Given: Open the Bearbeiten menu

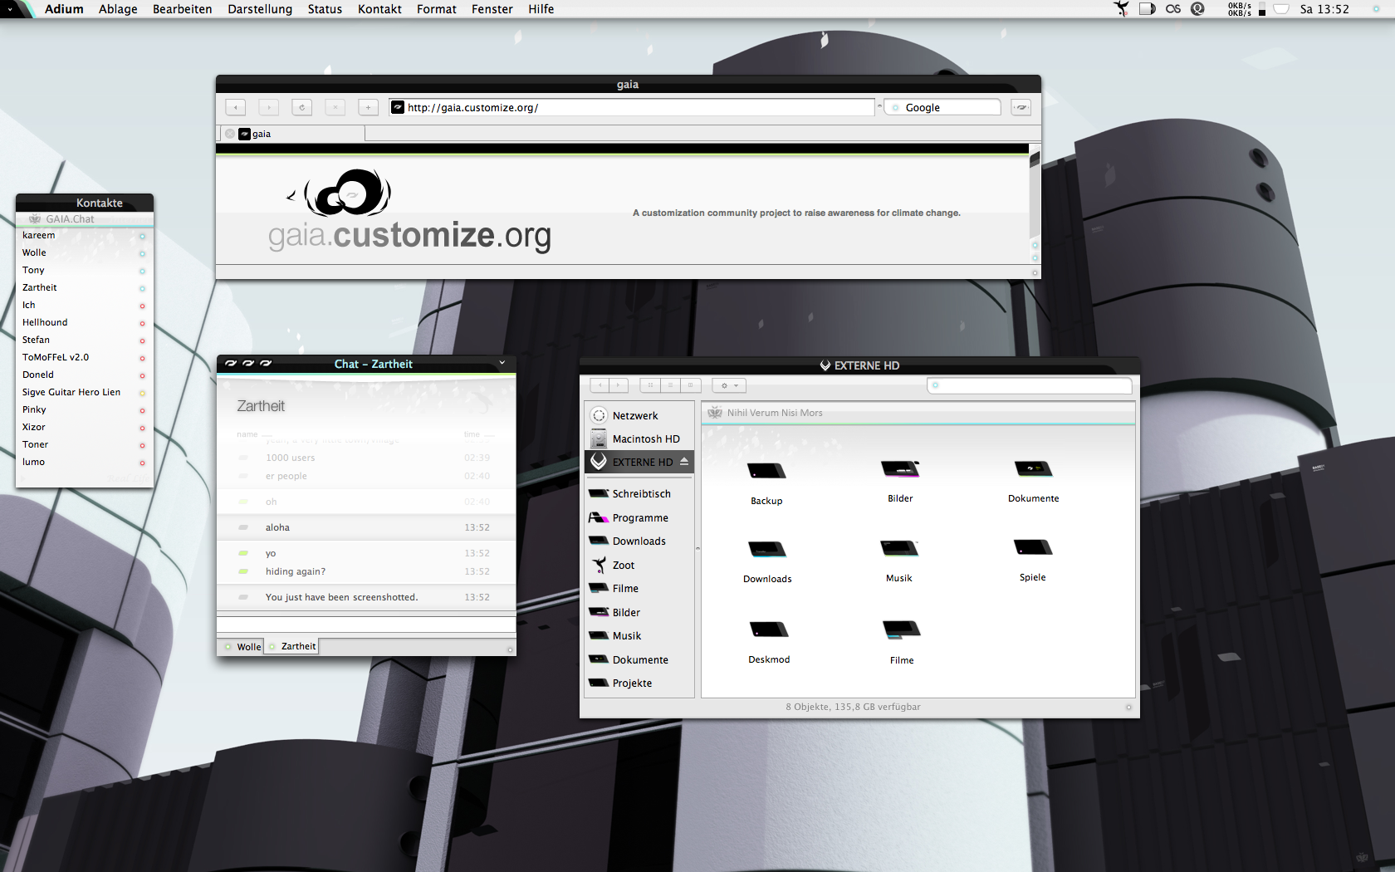Looking at the screenshot, I should pos(182,9).
